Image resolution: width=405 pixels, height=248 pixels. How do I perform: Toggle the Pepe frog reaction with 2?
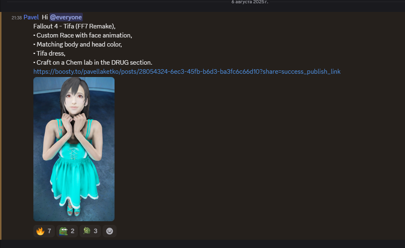[67, 231]
